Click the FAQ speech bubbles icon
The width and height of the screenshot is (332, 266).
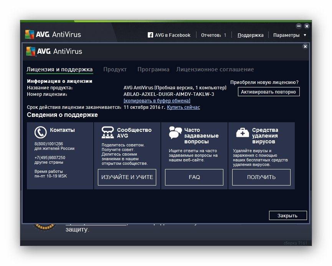[x=175, y=133]
